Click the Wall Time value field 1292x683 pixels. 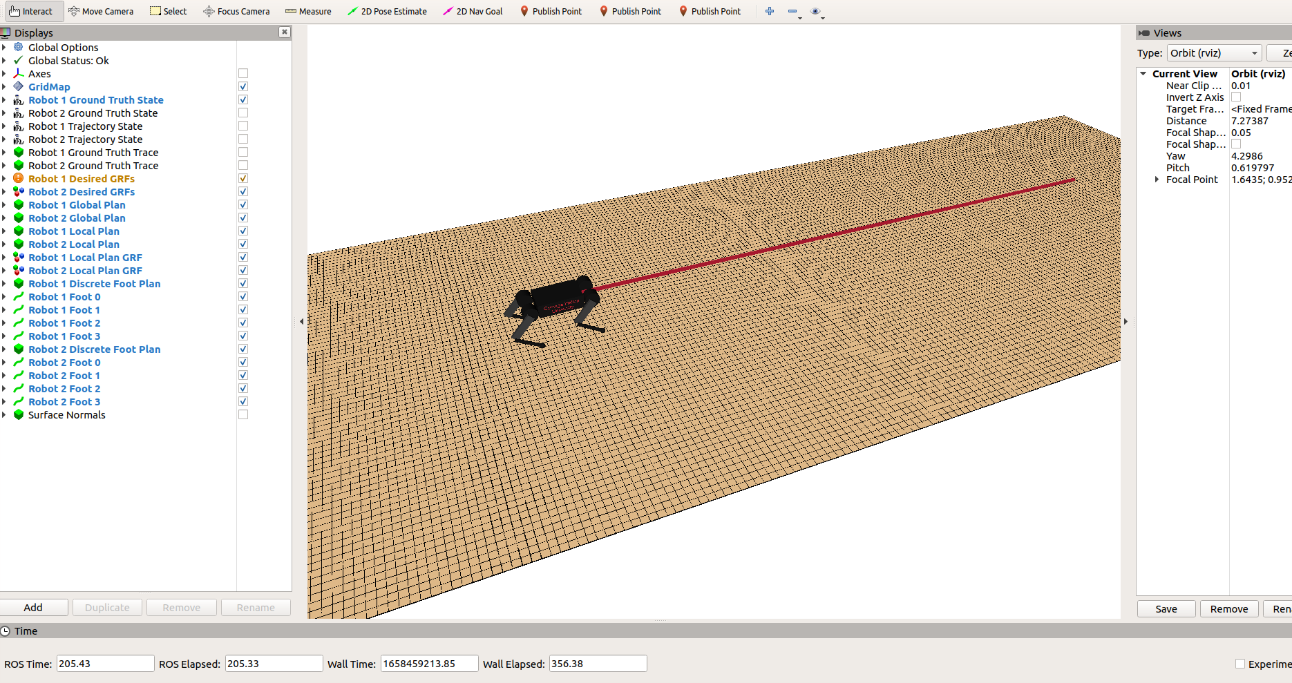(429, 664)
